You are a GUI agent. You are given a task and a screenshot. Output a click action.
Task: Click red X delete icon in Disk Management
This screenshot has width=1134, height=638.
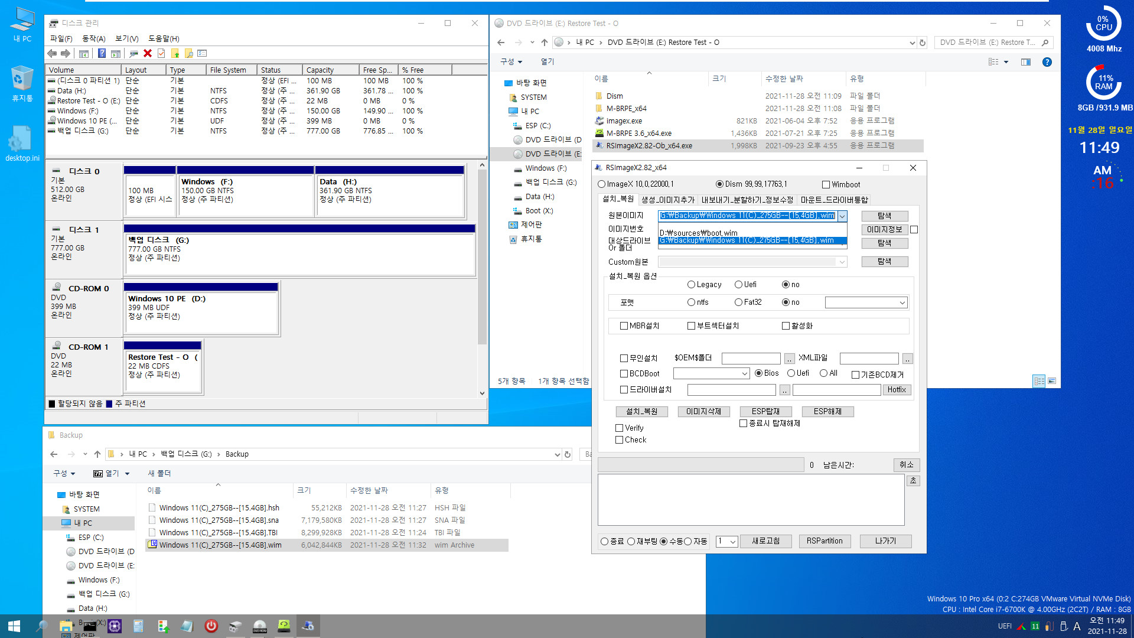(148, 54)
